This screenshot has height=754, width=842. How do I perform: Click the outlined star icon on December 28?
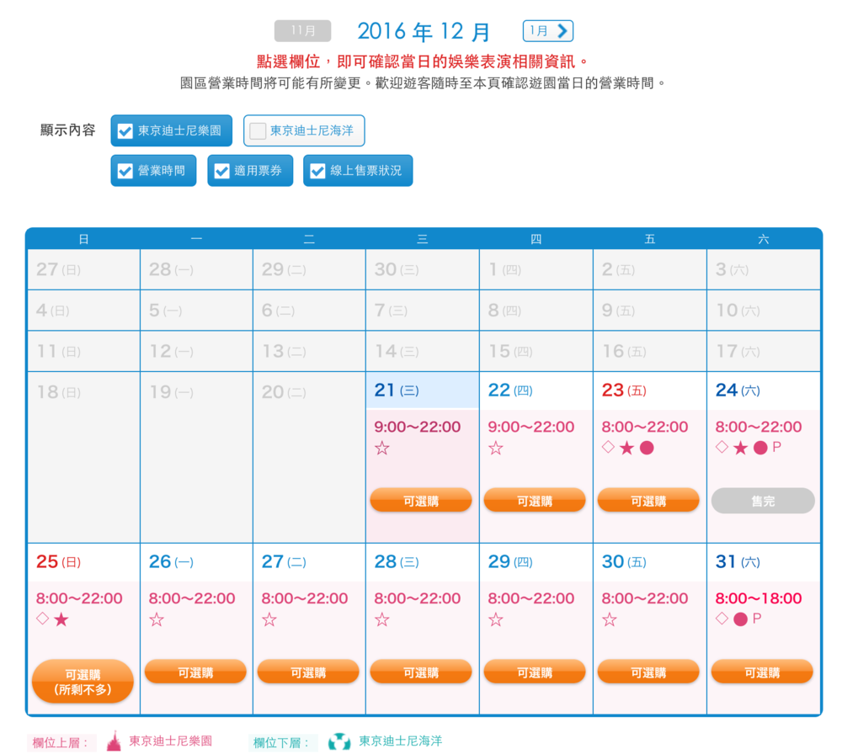(382, 620)
